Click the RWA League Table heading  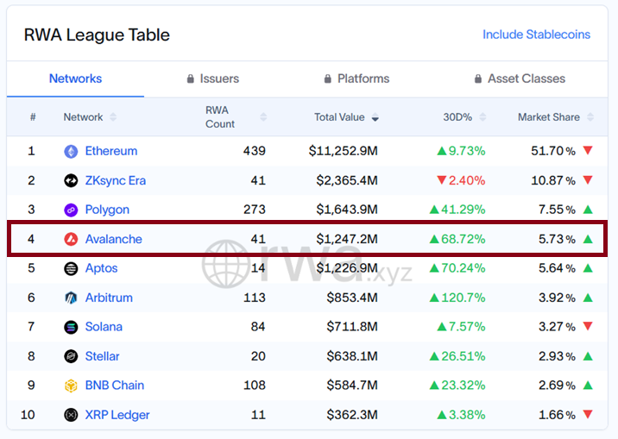pyautogui.click(x=97, y=35)
